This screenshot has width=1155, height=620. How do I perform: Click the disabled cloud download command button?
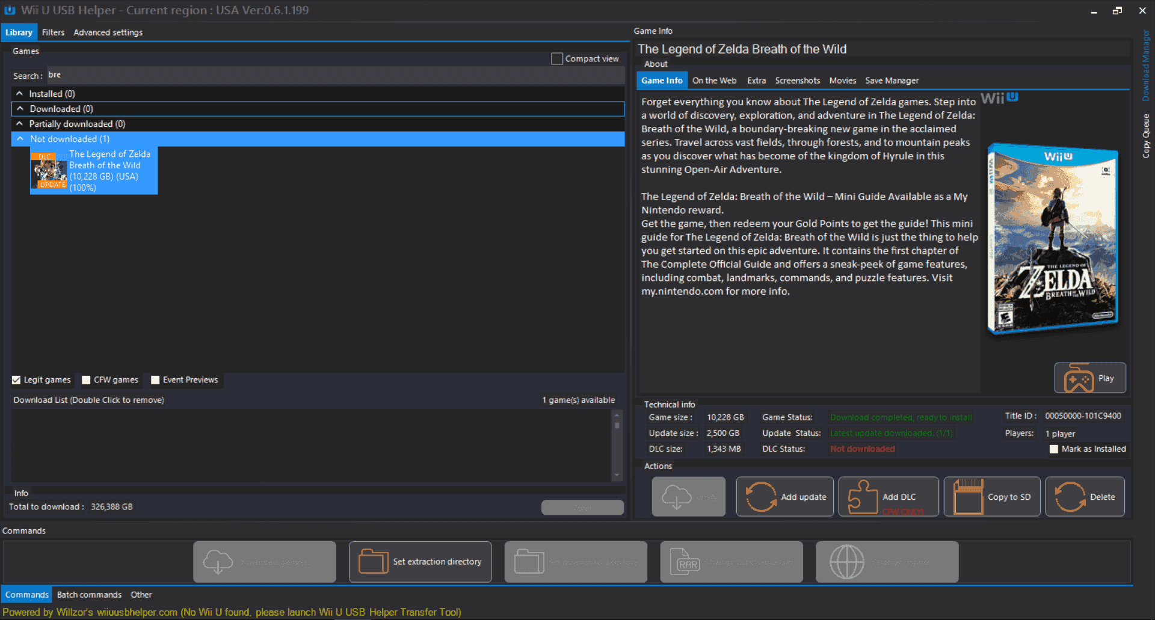(265, 562)
